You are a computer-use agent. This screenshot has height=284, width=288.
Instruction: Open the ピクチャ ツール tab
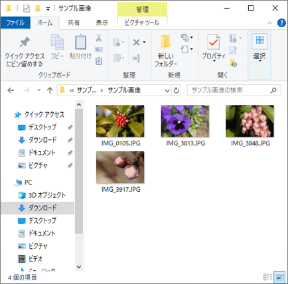click(x=142, y=23)
